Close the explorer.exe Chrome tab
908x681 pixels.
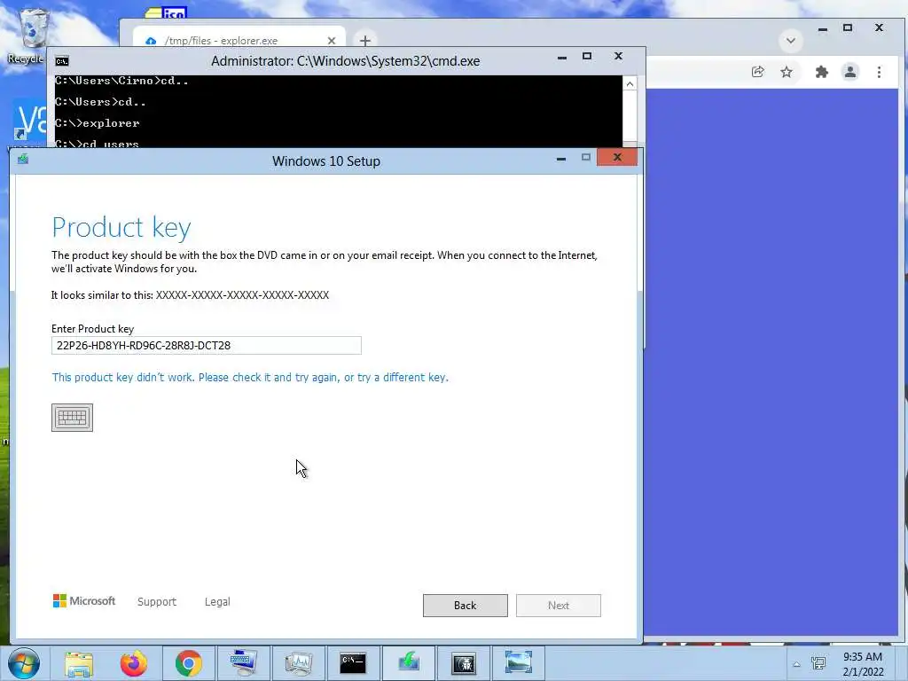[332, 41]
